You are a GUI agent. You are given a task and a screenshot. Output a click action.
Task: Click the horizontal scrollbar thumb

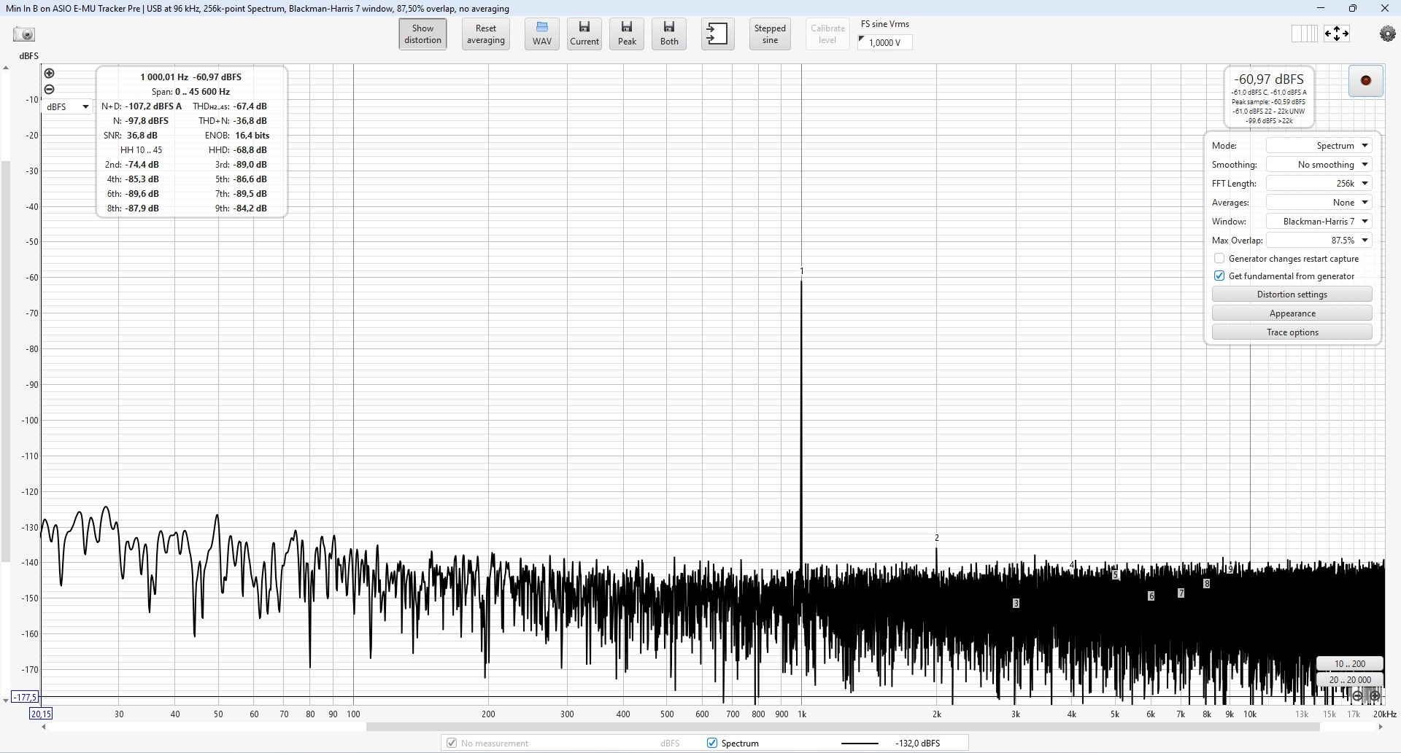(x=843, y=727)
